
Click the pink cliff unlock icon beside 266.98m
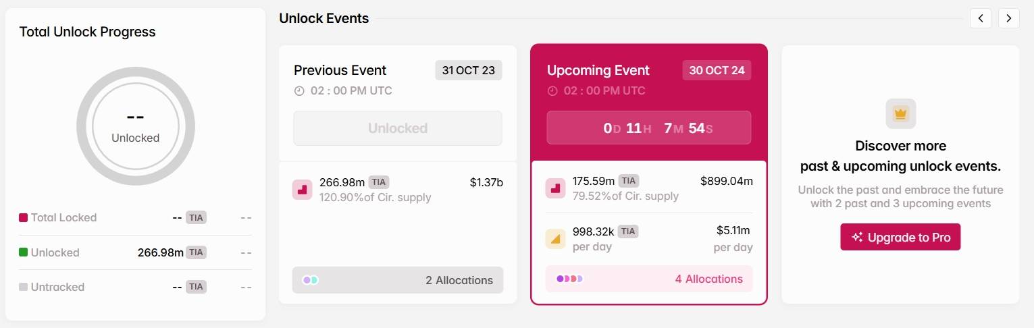tap(302, 190)
